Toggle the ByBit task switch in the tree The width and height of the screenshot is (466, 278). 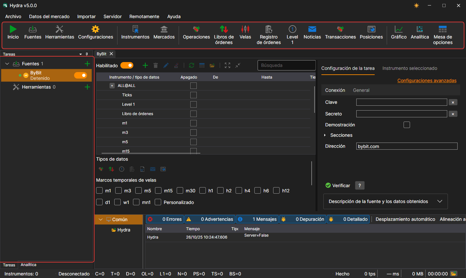coord(81,75)
